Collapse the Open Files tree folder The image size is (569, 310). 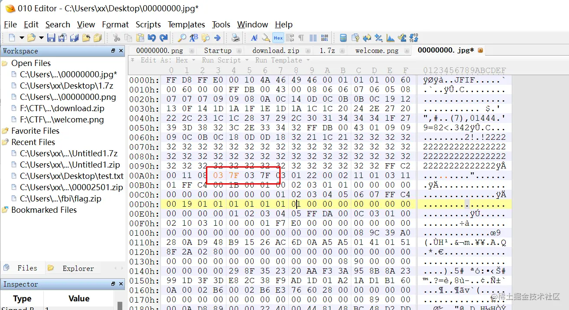(5, 63)
